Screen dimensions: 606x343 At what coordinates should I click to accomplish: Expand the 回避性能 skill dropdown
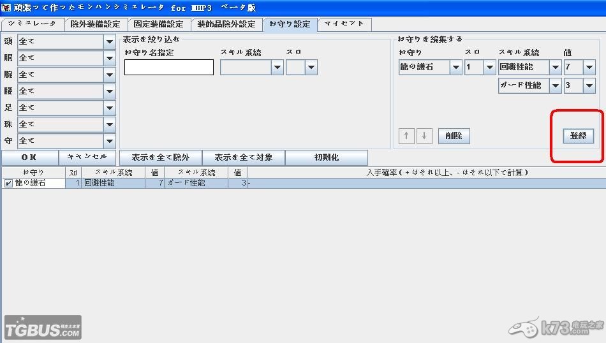tap(555, 67)
